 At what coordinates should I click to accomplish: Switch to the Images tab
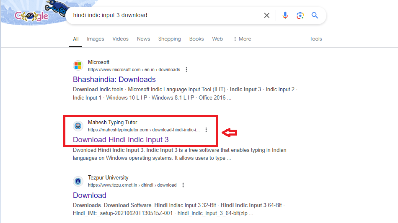[96, 39]
